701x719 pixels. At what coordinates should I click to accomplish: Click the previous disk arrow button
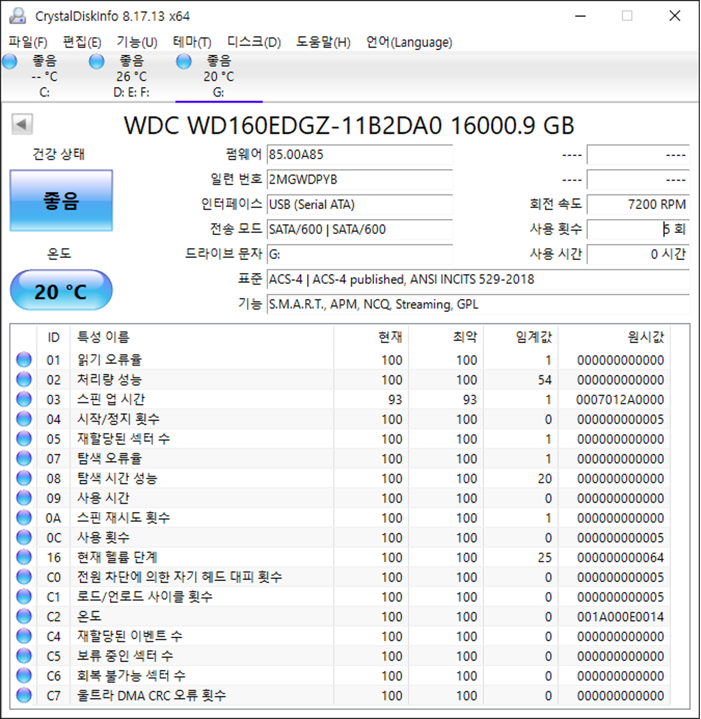[x=22, y=124]
